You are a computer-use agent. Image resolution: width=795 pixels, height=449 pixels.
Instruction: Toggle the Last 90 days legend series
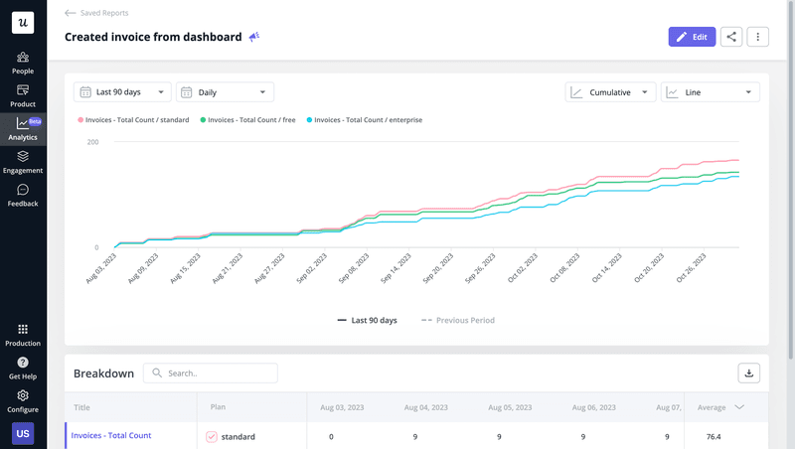tap(368, 321)
